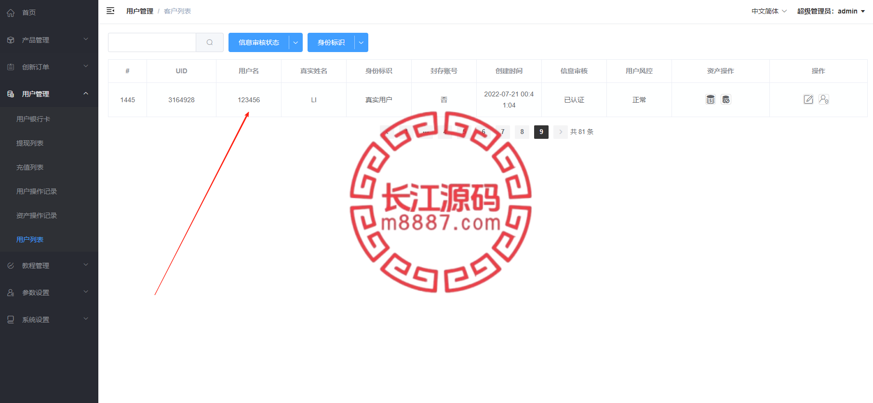The height and width of the screenshot is (403, 873).
Task: Click the edit pencil icon for user 123456
Action: pyautogui.click(x=808, y=99)
